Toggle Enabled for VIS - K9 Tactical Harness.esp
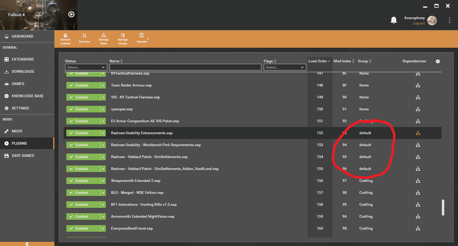The height and width of the screenshot is (246, 458). tap(83, 97)
